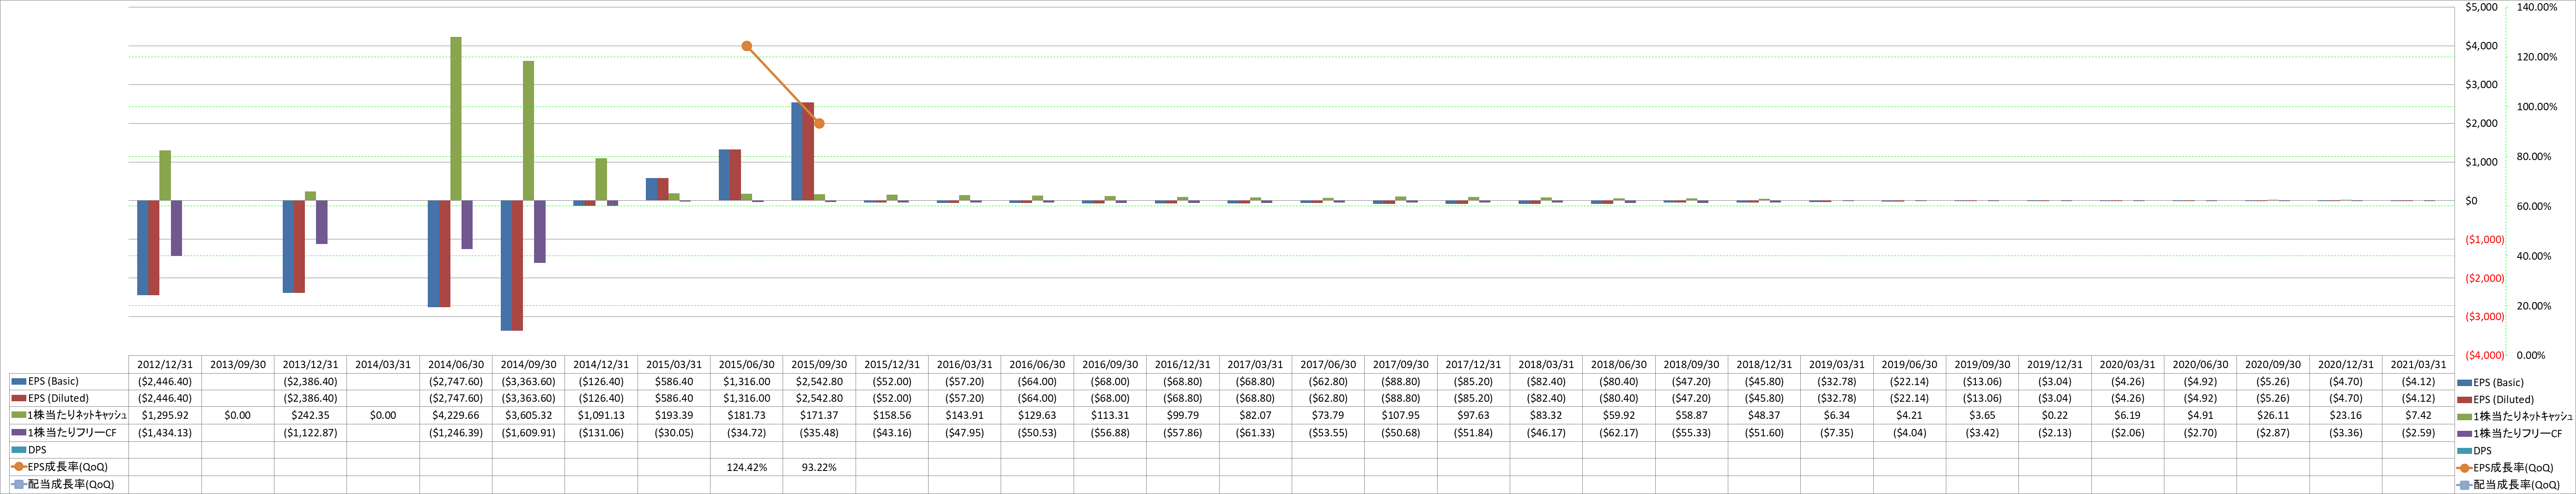Click the ($1,434.13) free CF cell
2576x494 pixels.
165,432
